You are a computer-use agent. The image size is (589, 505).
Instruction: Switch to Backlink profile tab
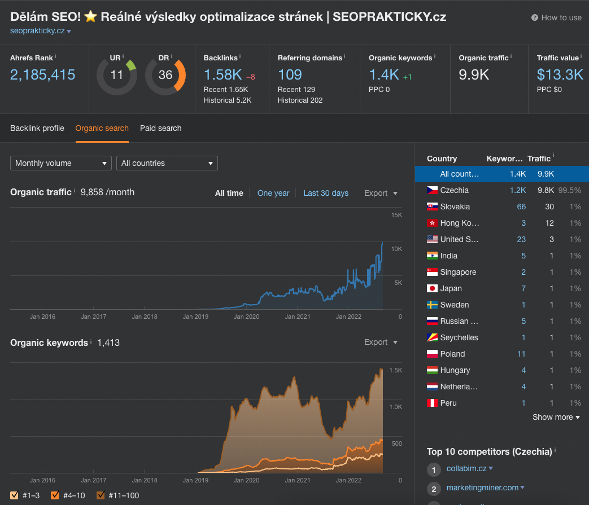pyautogui.click(x=37, y=128)
